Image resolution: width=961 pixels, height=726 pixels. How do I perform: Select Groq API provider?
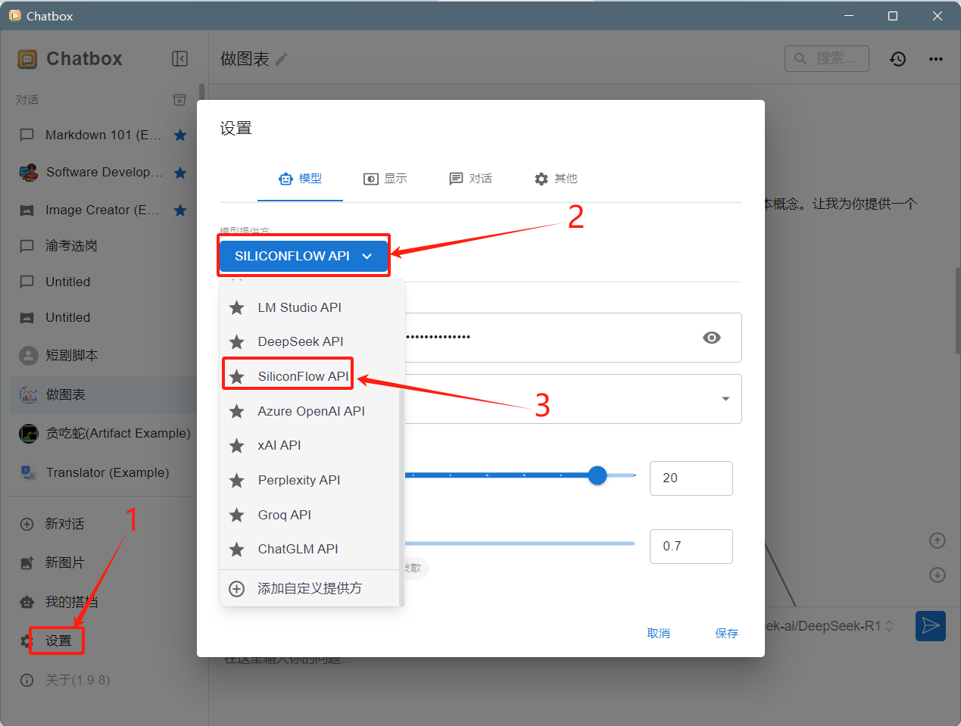(x=309, y=515)
